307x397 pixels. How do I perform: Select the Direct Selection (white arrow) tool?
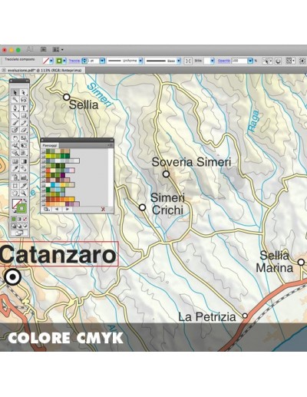coord(23,92)
